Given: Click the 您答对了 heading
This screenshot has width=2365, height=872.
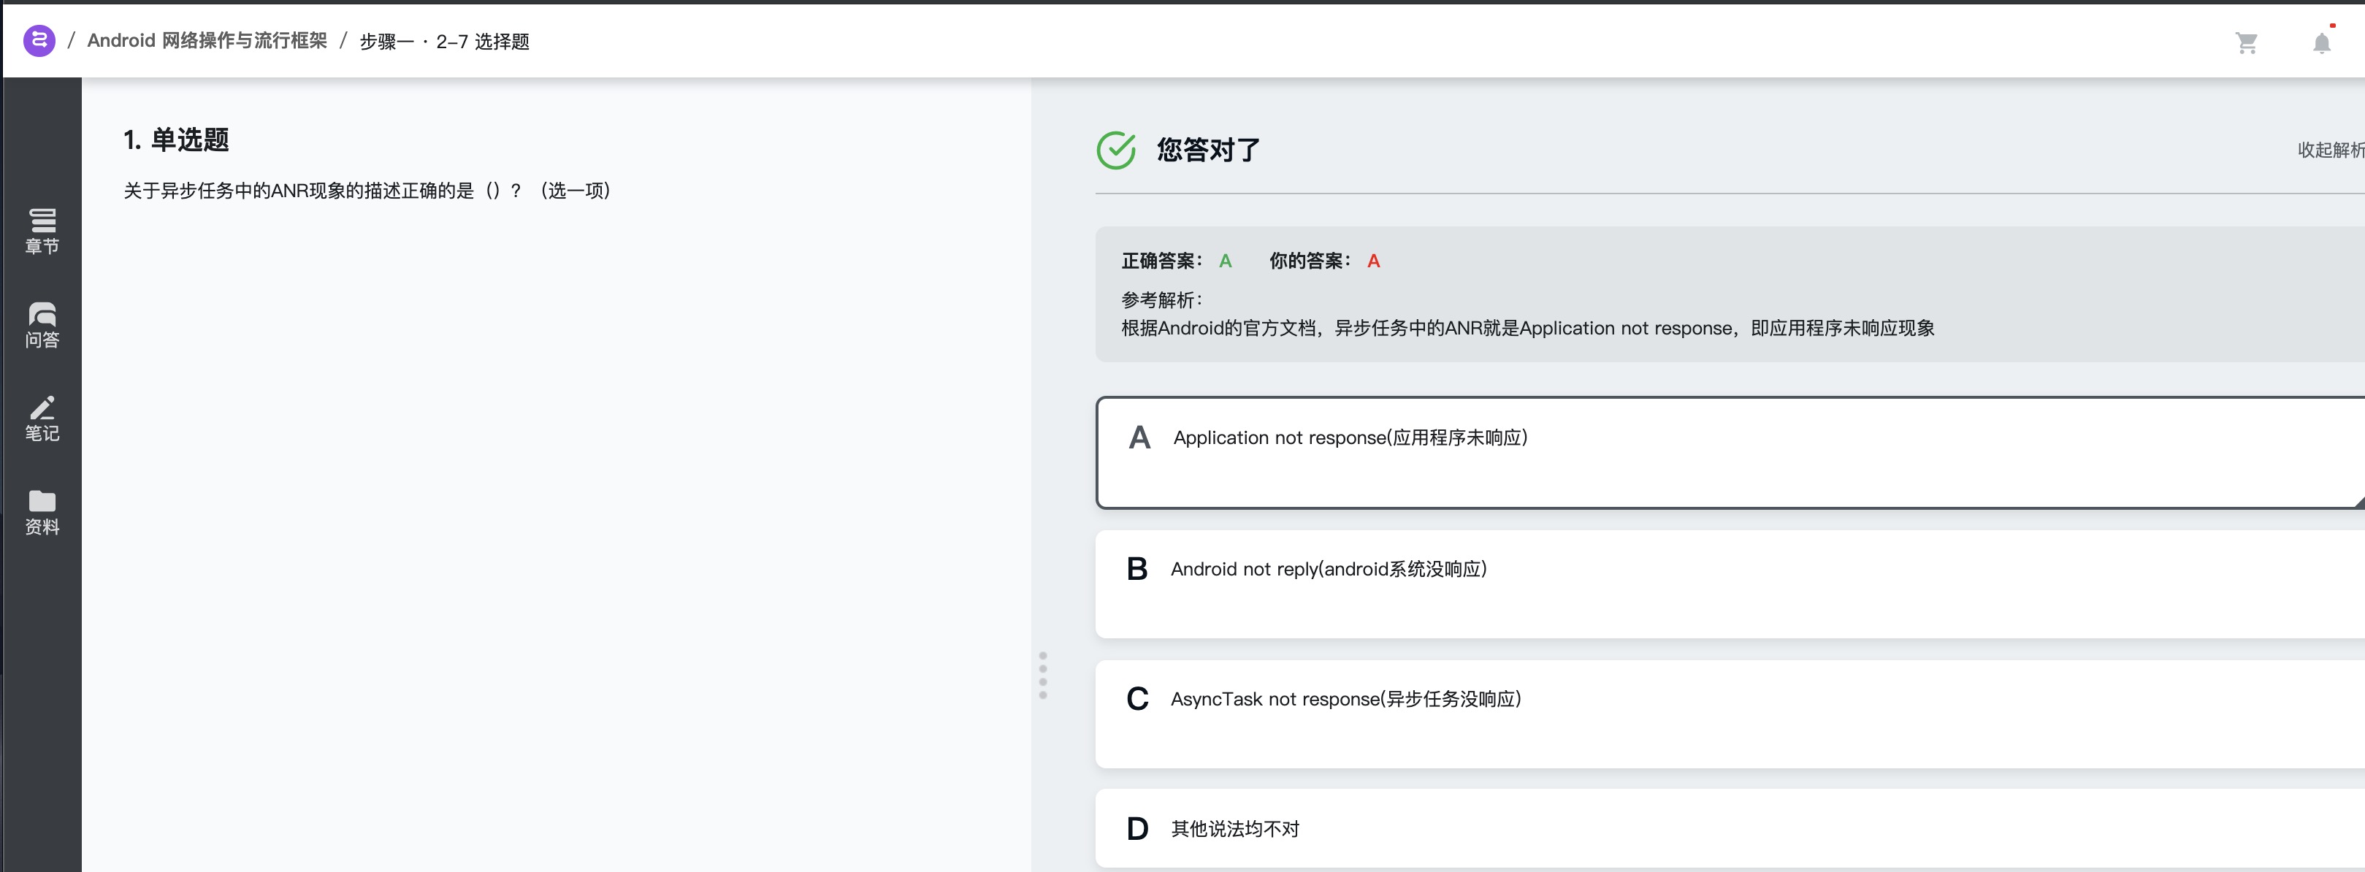Looking at the screenshot, I should tap(1208, 150).
